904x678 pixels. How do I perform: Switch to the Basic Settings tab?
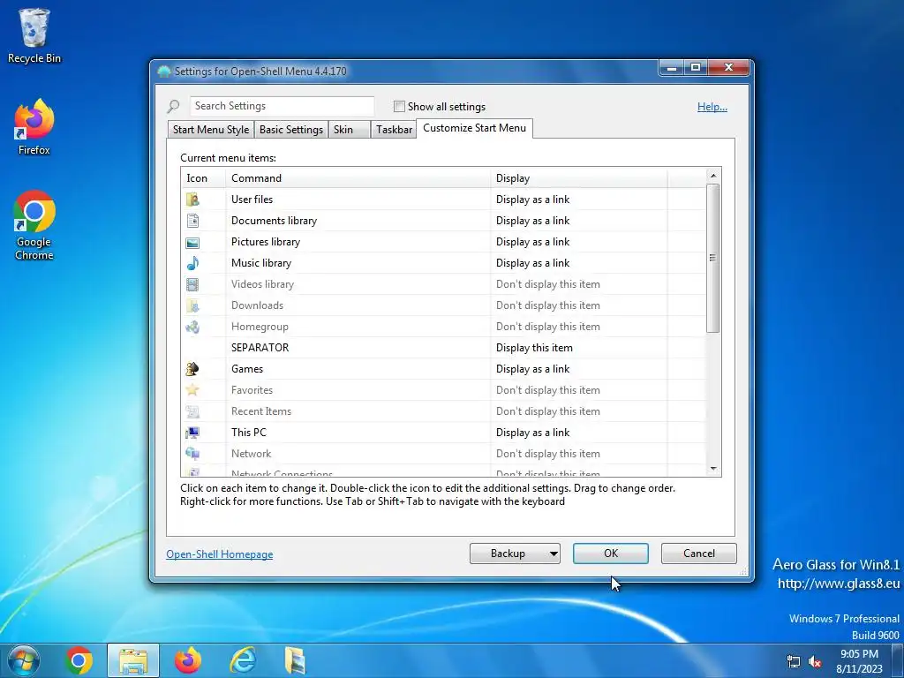coord(291,130)
